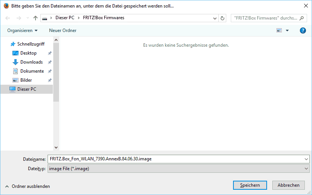Image resolution: width=312 pixels, height=195 pixels.
Task: Close the save dialog window
Action: 306,6
